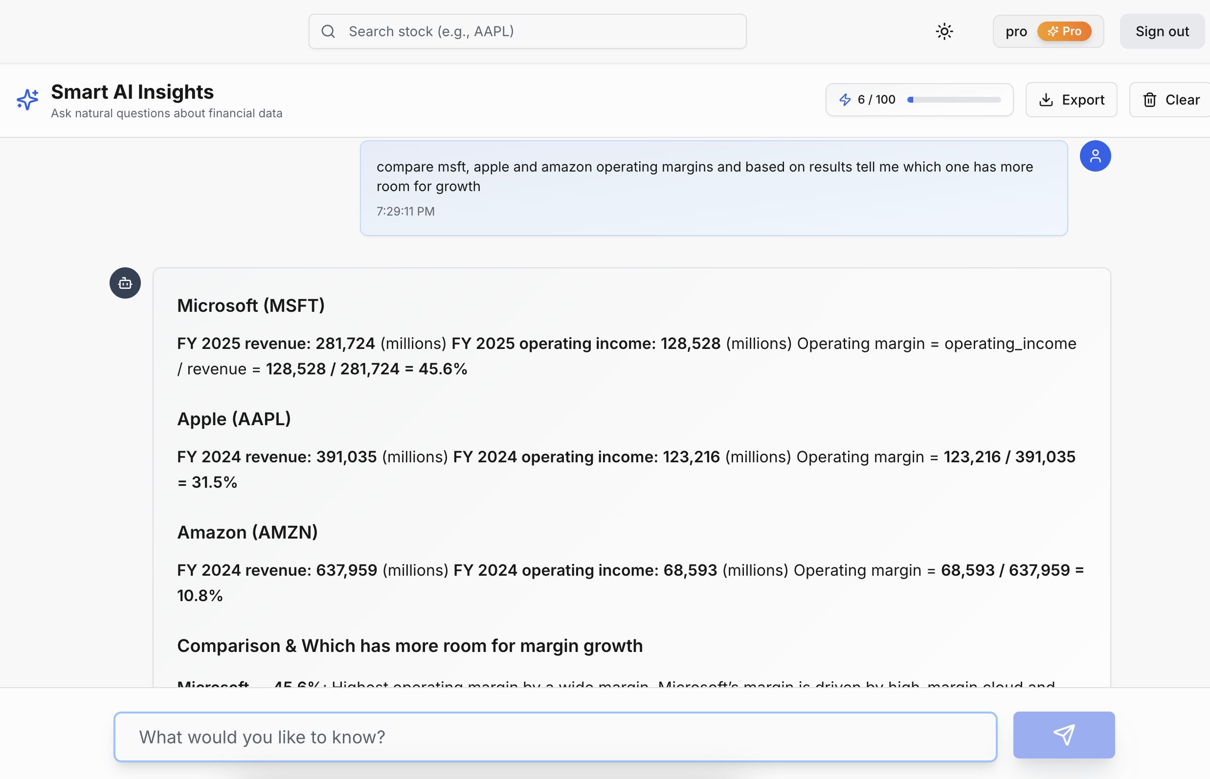
Task: Click the user avatar beside the question
Action: 1096,156
